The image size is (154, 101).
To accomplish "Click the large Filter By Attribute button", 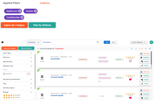I will click(42, 25).
